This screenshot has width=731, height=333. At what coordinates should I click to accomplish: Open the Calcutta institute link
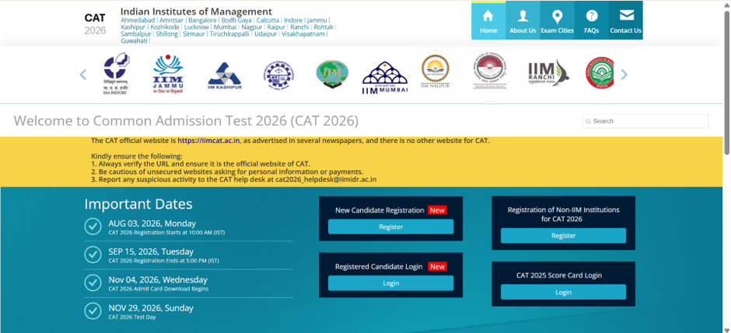268,20
